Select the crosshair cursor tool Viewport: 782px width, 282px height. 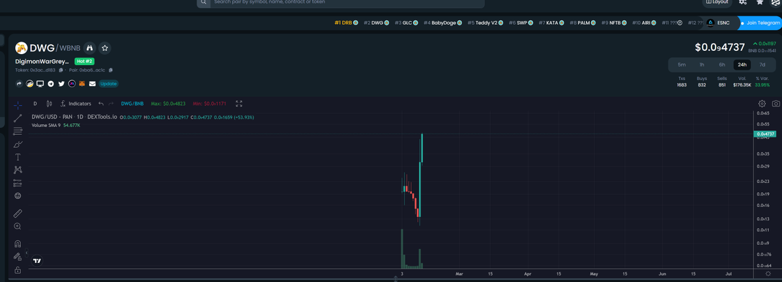(18, 104)
